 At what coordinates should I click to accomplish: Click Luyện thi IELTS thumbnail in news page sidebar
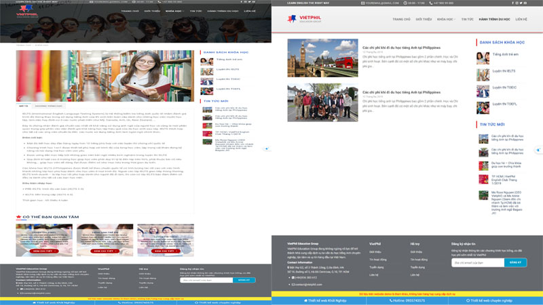[x=483, y=75]
